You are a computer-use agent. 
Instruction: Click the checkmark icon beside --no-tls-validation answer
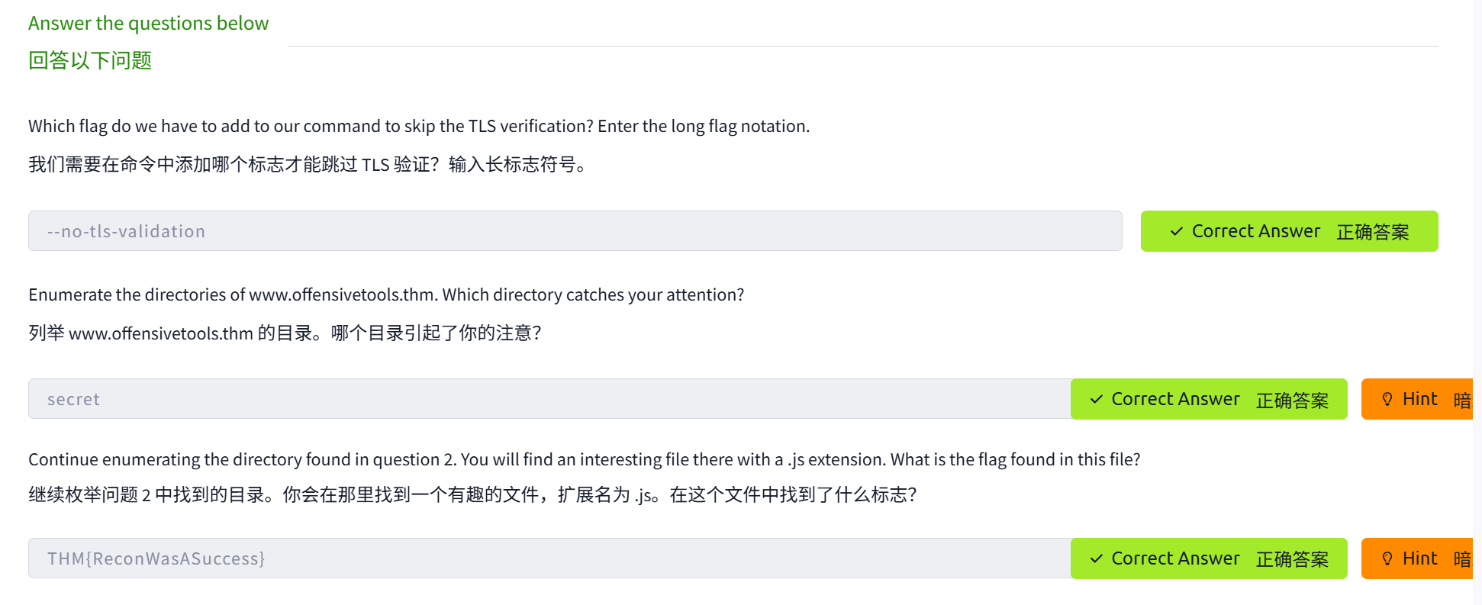point(1177,231)
